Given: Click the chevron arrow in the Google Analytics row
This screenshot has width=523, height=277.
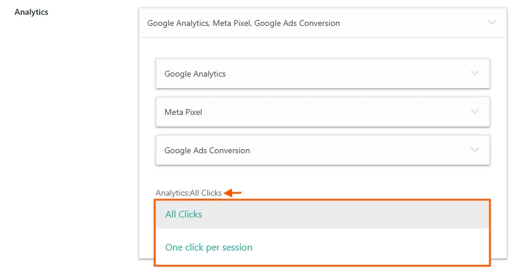Looking at the screenshot, I should [x=475, y=74].
